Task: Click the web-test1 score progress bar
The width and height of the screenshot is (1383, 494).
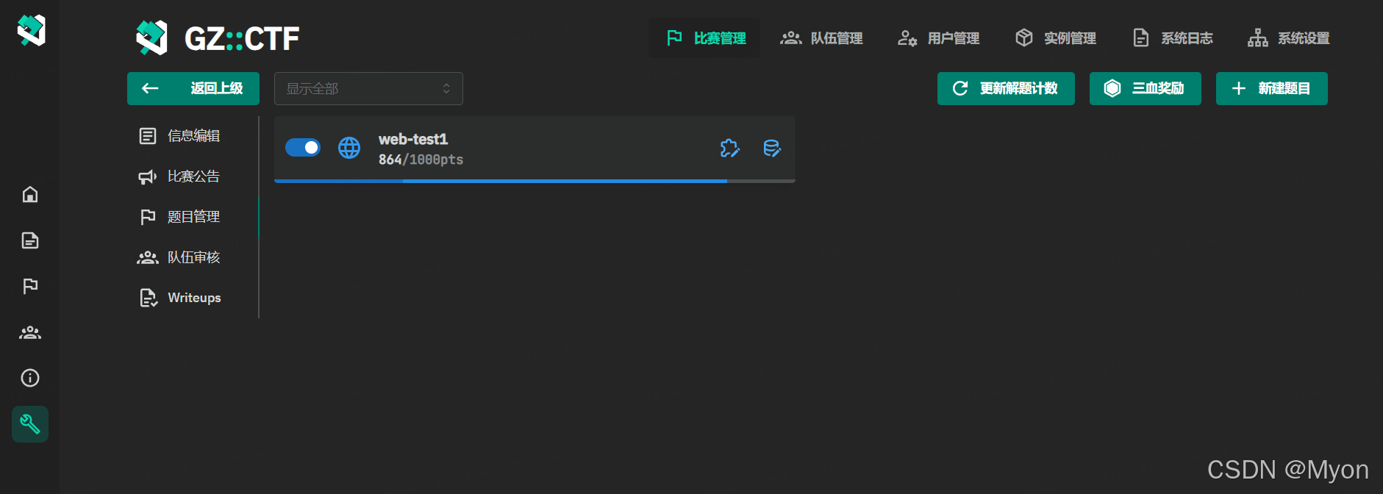Action: pos(535,181)
